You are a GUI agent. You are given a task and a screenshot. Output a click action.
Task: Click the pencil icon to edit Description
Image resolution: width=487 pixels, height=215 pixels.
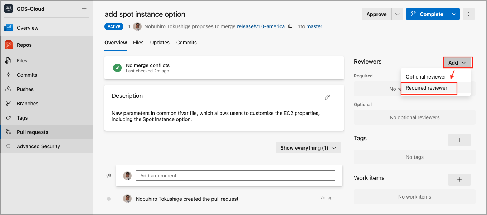pyautogui.click(x=327, y=97)
